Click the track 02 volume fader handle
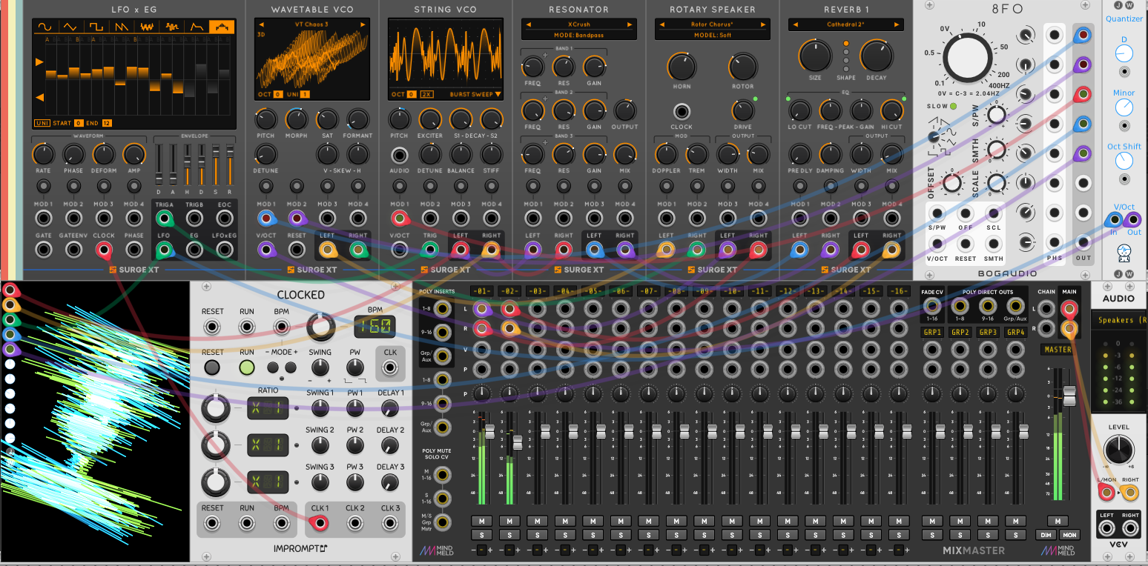This screenshot has width=1148, height=566. coord(518,442)
